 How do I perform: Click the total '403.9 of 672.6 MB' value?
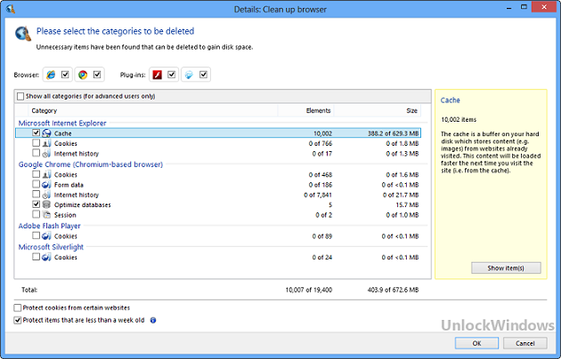pos(393,290)
